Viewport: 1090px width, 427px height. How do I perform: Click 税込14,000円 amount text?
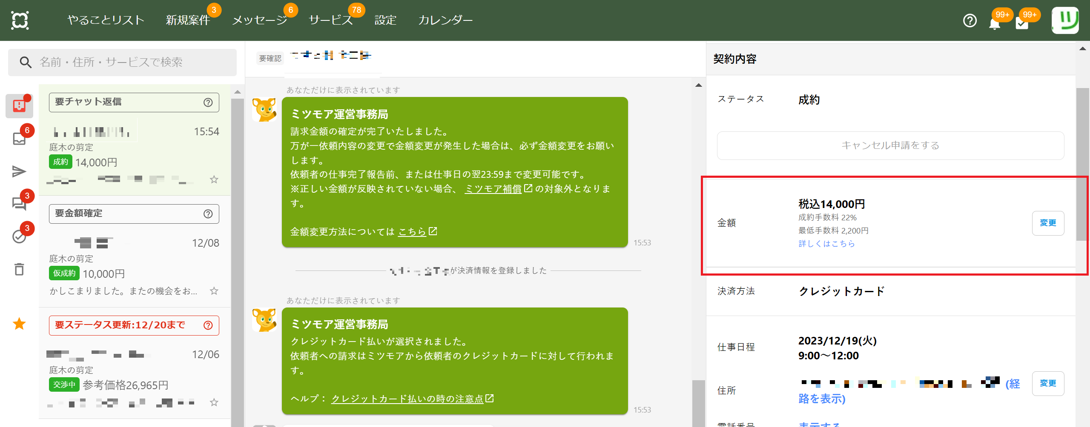coord(831,204)
